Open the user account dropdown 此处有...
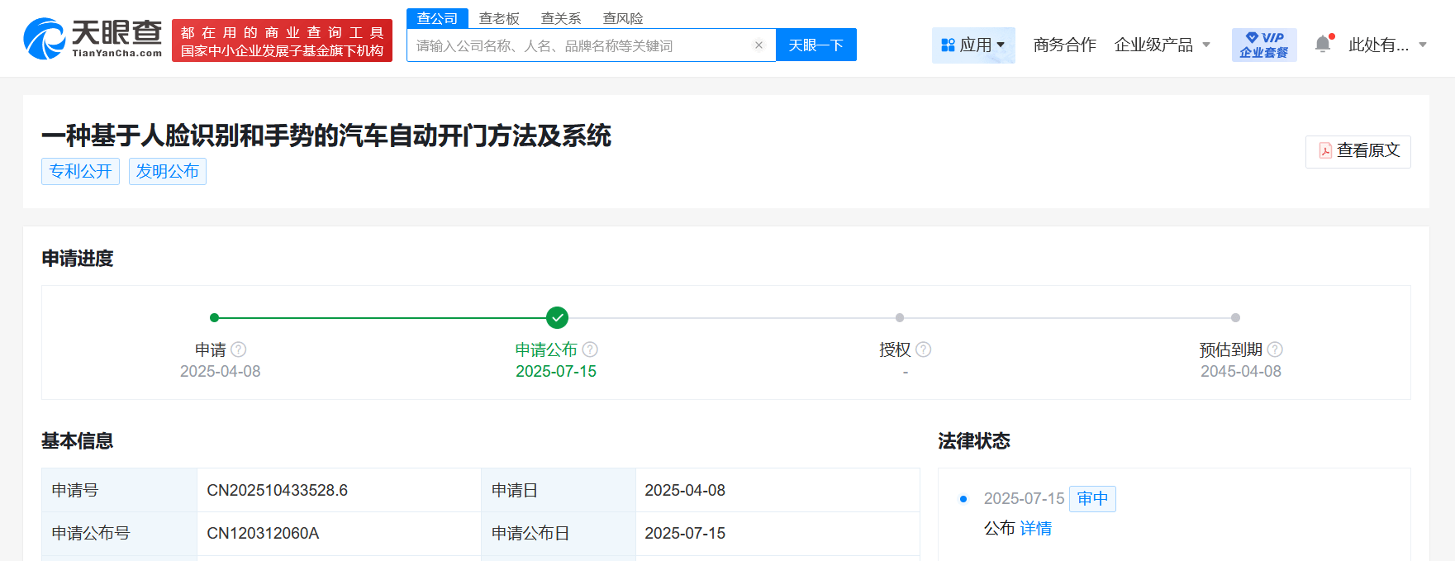 pos(1388,45)
